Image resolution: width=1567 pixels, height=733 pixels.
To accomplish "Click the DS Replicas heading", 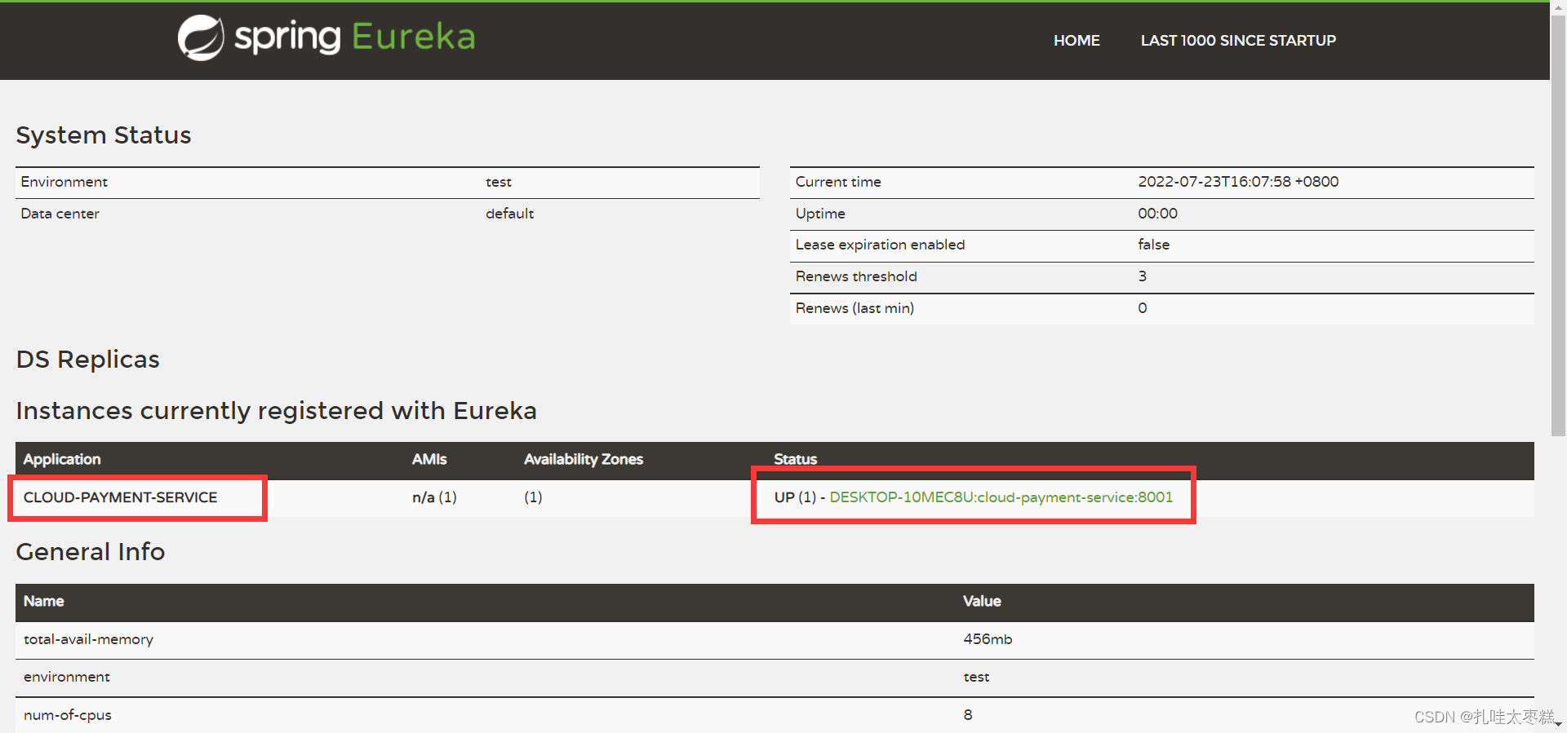I will coord(88,360).
